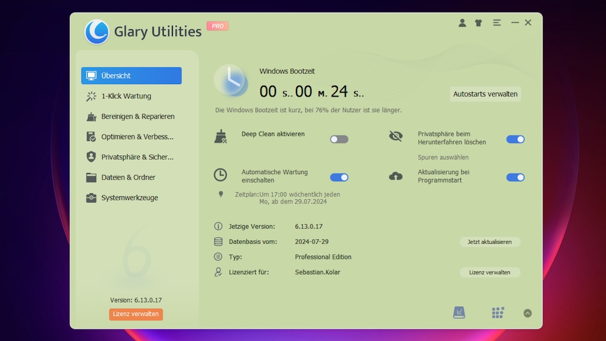Open the Spuren auswählen link
The width and height of the screenshot is (606, 341).
[x=443, y=157]
